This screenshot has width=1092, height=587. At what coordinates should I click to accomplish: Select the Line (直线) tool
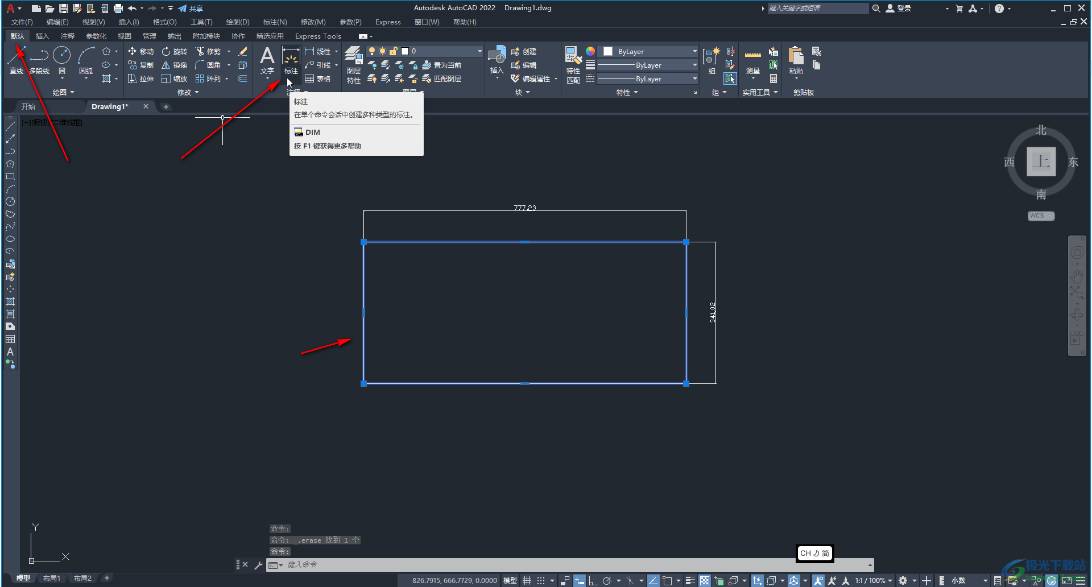point(16,61)
